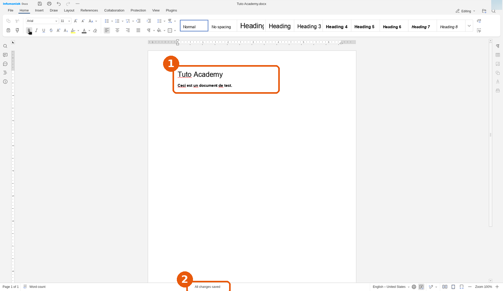Click Decrement font size icon
The height and width of the screenshot is (291, 503).
[x=83, y=21]
